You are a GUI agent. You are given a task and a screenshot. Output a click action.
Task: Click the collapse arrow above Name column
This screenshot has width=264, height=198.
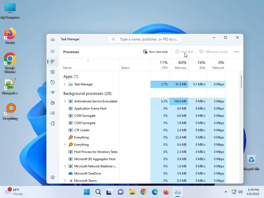[x=88, y=61]
